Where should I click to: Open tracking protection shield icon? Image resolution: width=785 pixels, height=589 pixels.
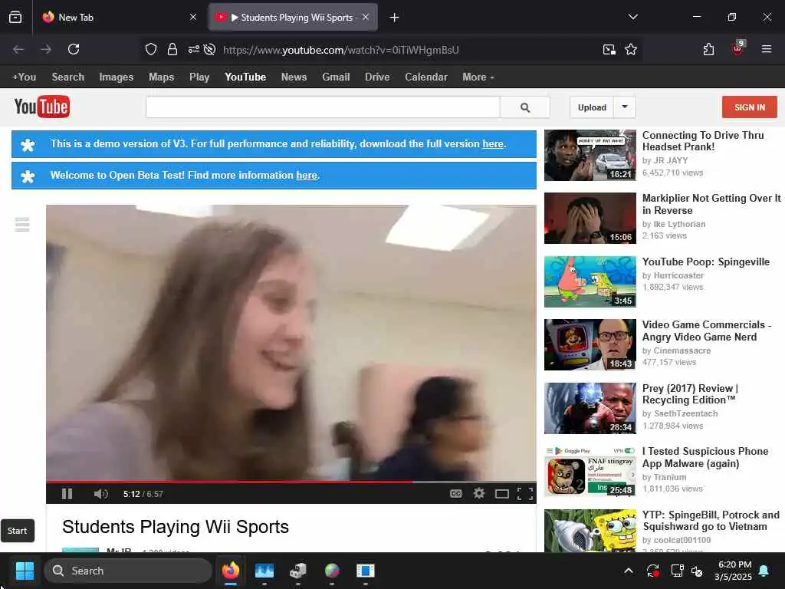[151, 49]
